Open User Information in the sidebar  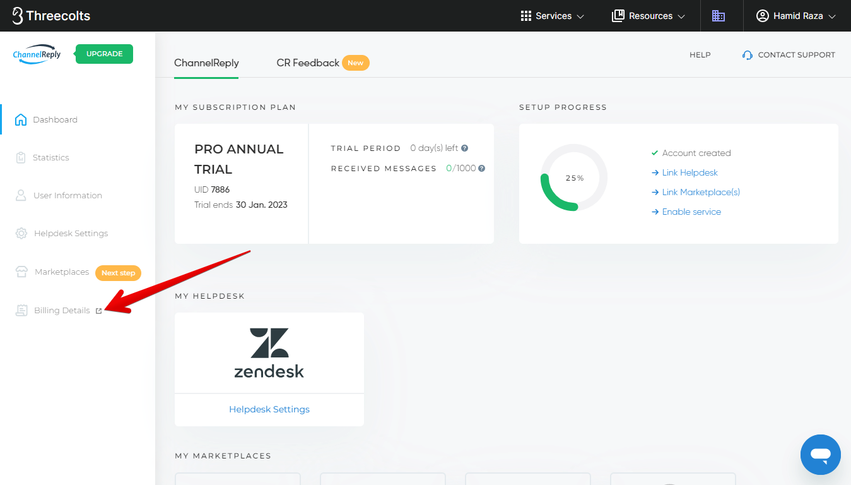pyautogui.click(x=67, y=196)
